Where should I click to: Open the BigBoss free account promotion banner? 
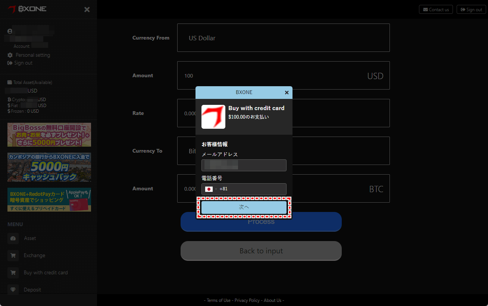pyautogui.click(x=49, y=135)
